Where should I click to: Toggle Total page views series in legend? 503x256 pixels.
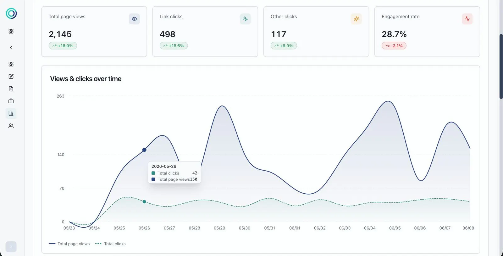[69, 244]
